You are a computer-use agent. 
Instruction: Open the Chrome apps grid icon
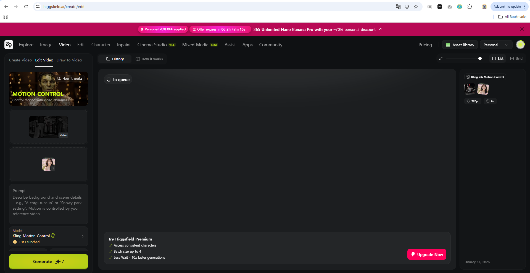[6, 17]
